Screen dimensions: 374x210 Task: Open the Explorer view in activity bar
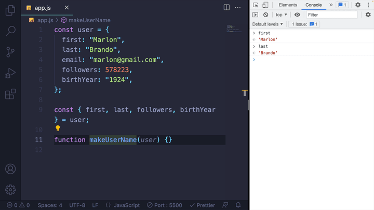tap(10, 10)
